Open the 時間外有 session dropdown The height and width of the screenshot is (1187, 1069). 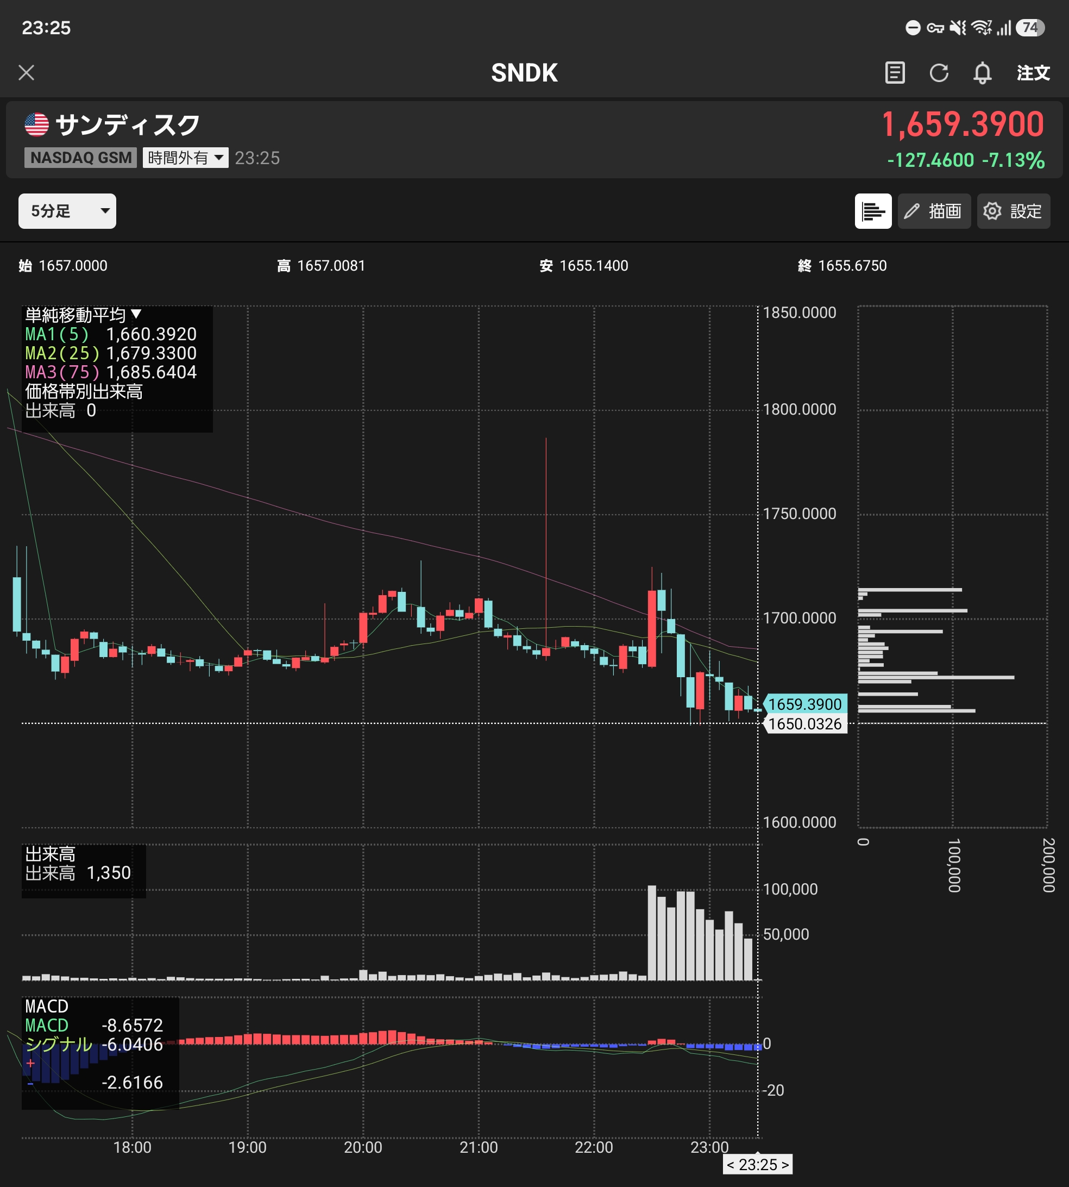[186, 158]
